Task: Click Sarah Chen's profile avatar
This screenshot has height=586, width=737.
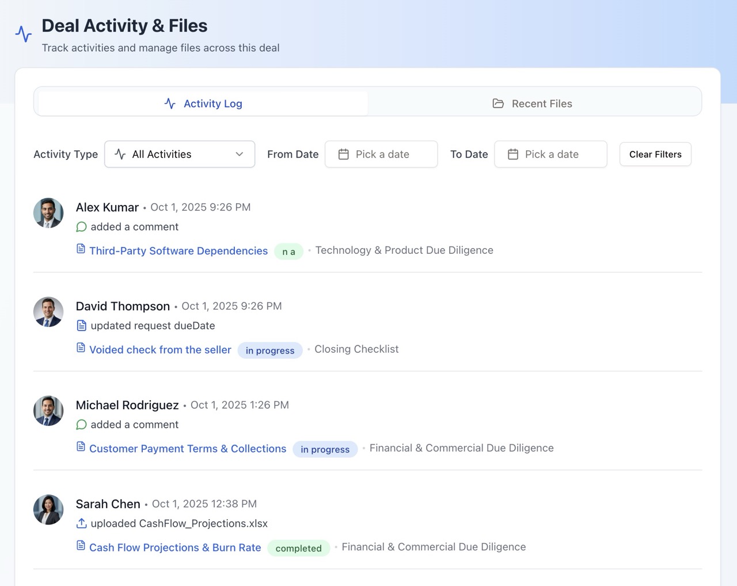Action: point(48,509)
